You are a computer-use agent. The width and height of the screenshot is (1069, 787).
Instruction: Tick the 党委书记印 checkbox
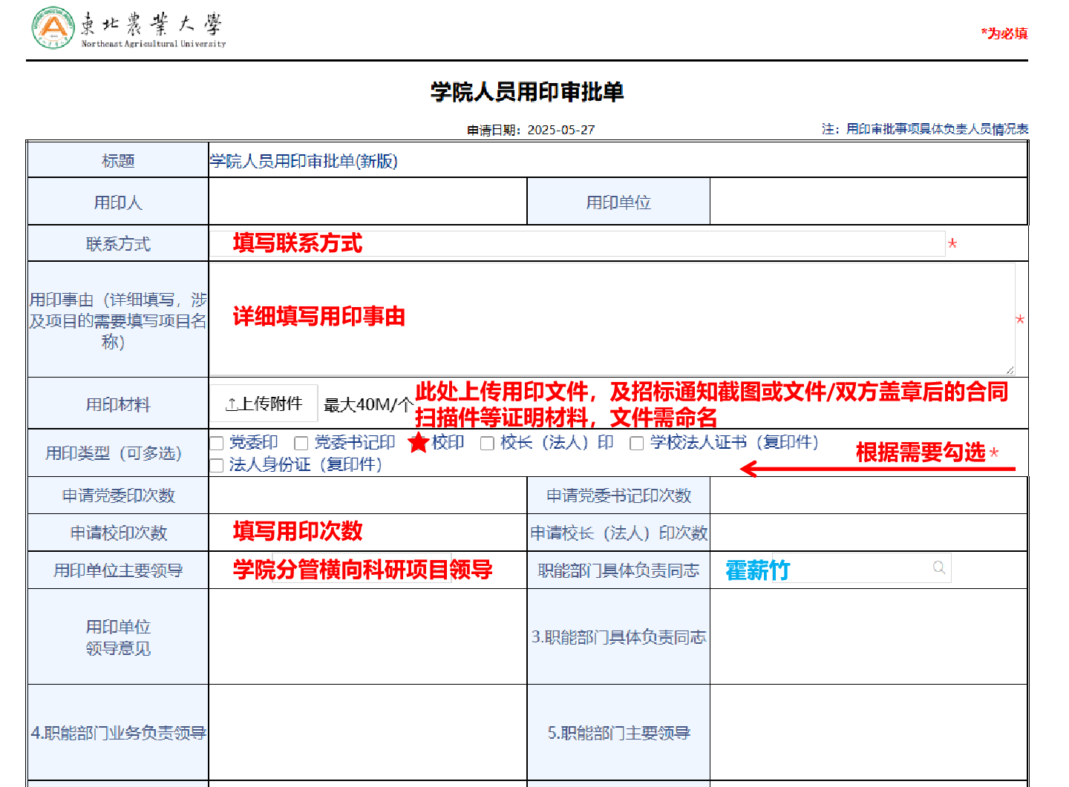[301, 444]
